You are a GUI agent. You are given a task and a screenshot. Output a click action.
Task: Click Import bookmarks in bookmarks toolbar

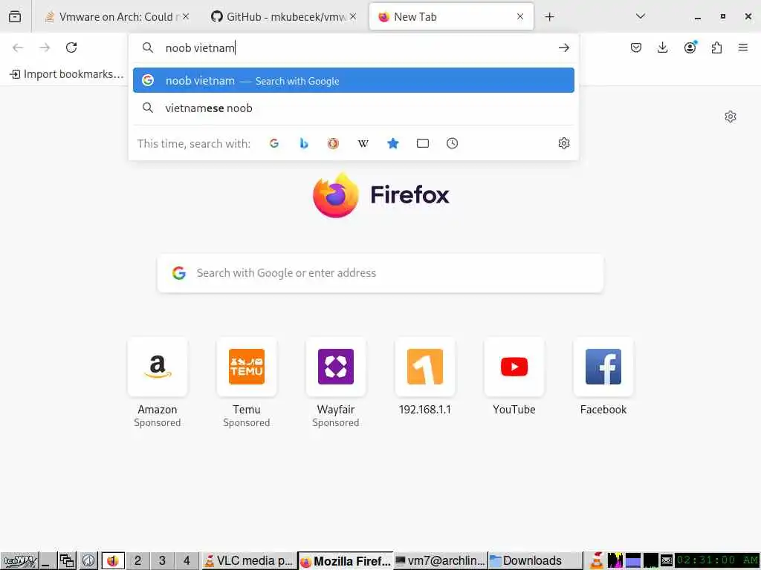[67, 74]
